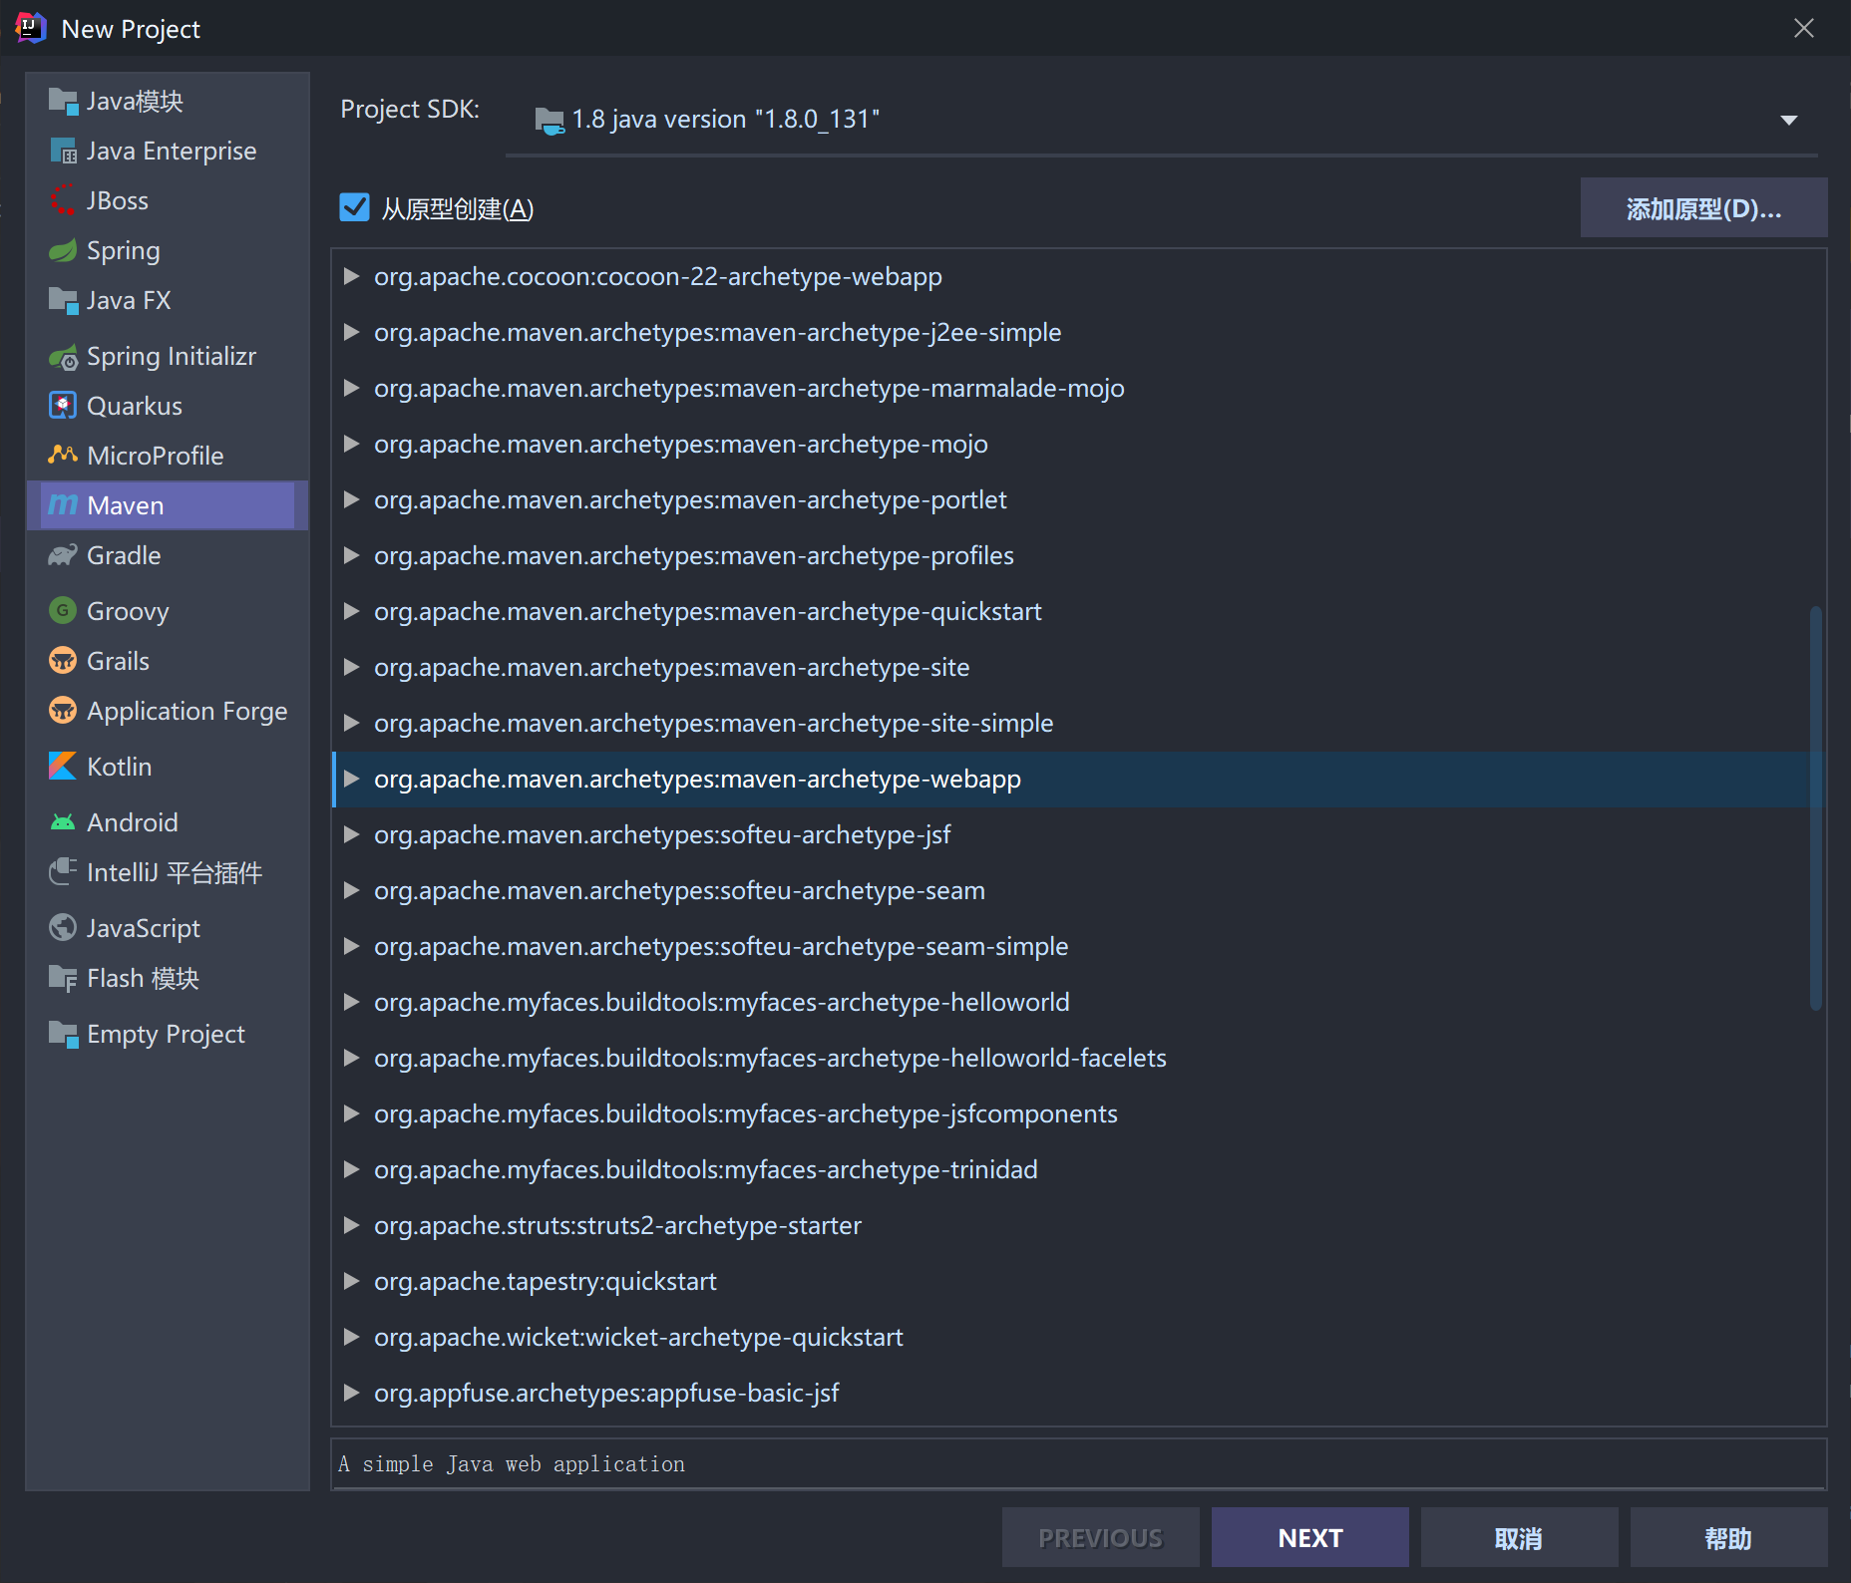Select Gradle project type
The height and width of the screenshot is (1583, 1851).
tap(168, 555)
